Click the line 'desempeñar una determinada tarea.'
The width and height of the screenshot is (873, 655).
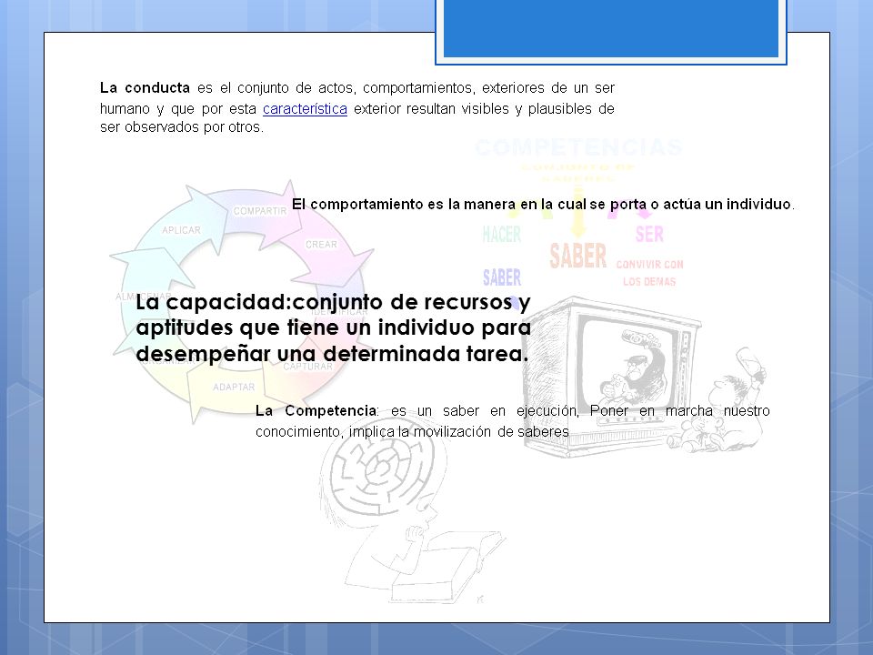pyautogui.click(x=332, y=354)
